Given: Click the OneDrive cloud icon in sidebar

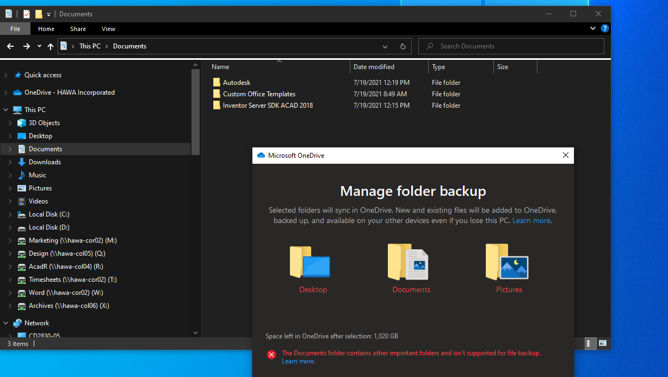Looking at the screenshot, I should click(x=17, y=92).
